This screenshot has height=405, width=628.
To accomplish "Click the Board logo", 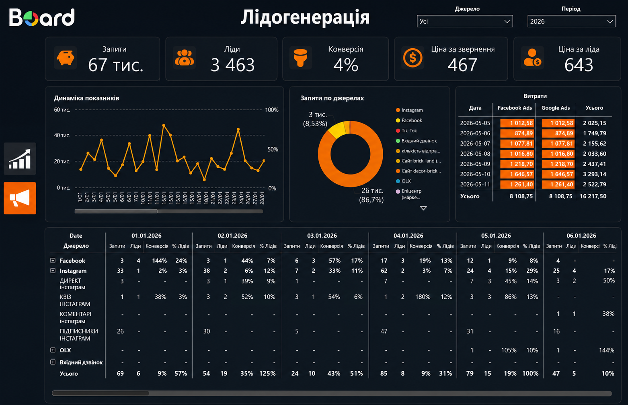I will [42, 17].
